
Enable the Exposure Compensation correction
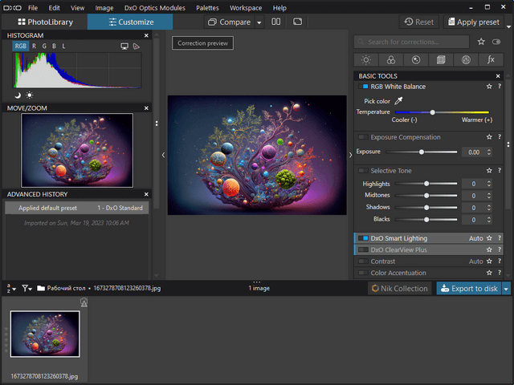pos(364,137)
